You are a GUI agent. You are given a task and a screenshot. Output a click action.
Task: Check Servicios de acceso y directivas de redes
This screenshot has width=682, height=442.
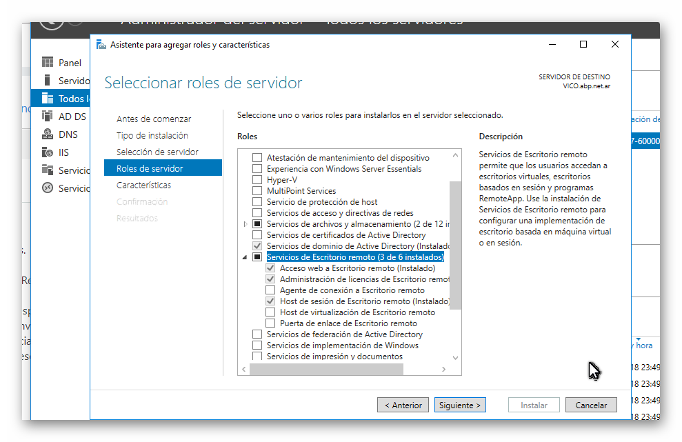(257, 213)
